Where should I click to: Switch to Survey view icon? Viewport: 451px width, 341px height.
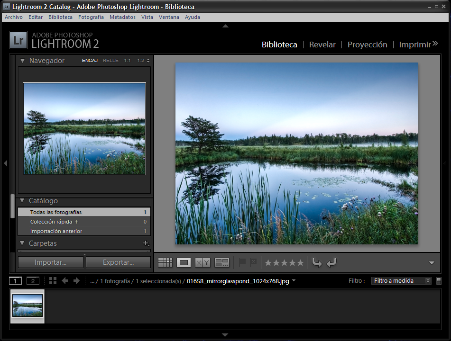coord(222,262)
